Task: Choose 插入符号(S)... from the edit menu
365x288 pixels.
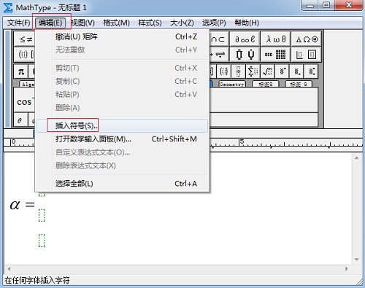Action: [x=122, y=125]
